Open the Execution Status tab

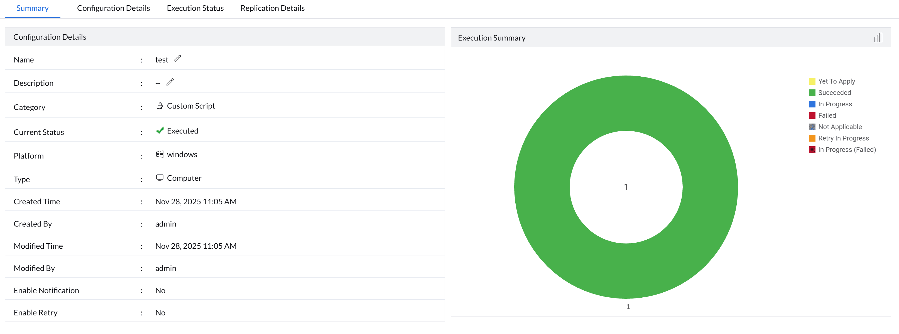coord(195,8)
